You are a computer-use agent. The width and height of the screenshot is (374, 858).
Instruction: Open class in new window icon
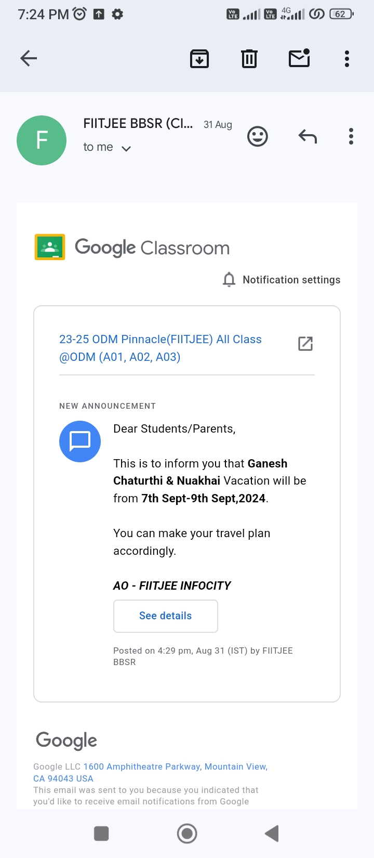click(305, 344)
